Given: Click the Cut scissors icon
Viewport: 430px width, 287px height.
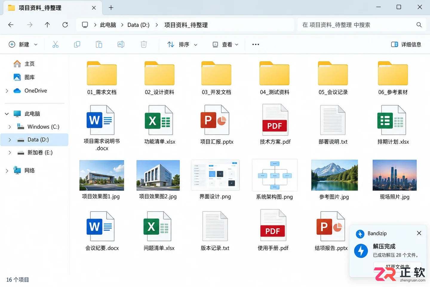Looking at the screenshot, I should [x=56, y=45].
